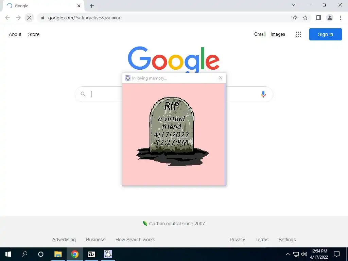The image size is (348, 261).
Task: Show hidden tray icons chevron
Action: (288, 254)
